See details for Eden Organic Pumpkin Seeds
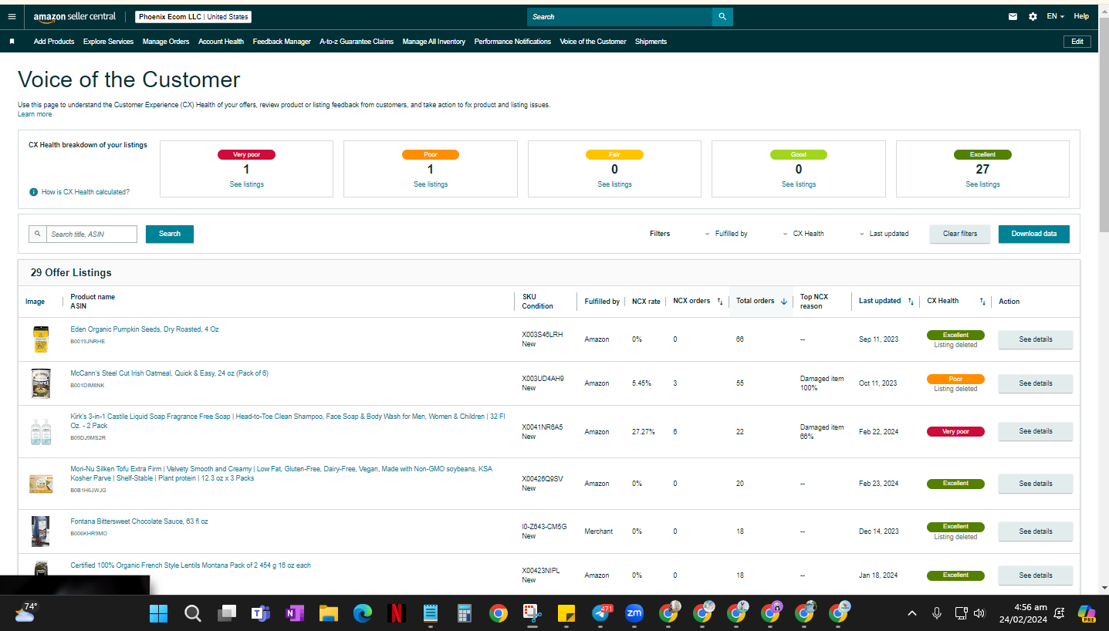This screenshot has height=631, width=1109. [x=1036, y=339]
